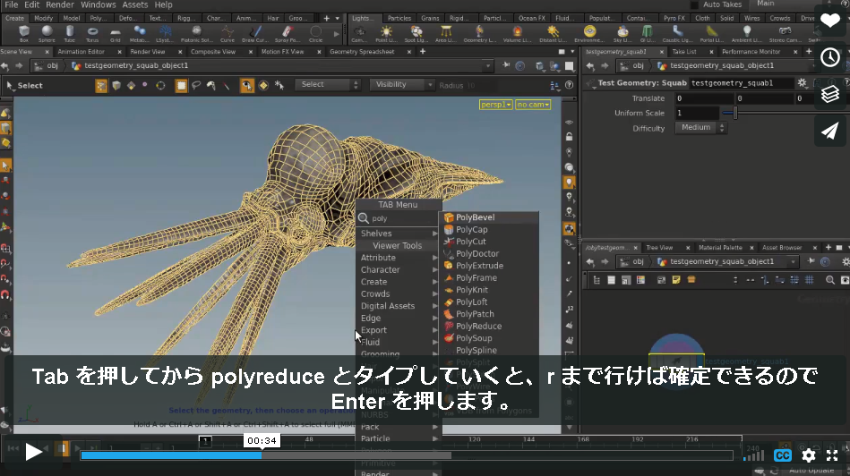
Task: Toggle brush picking mode
Action: click(210, 86)
